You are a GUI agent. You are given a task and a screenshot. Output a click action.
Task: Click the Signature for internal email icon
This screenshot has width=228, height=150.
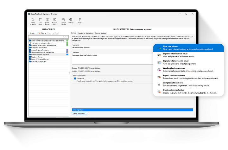tap(159, 55)
